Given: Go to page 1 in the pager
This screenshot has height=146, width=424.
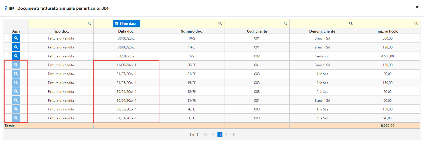Looking at the screenshot, I should pyautogui.click(x=220, y=135).
